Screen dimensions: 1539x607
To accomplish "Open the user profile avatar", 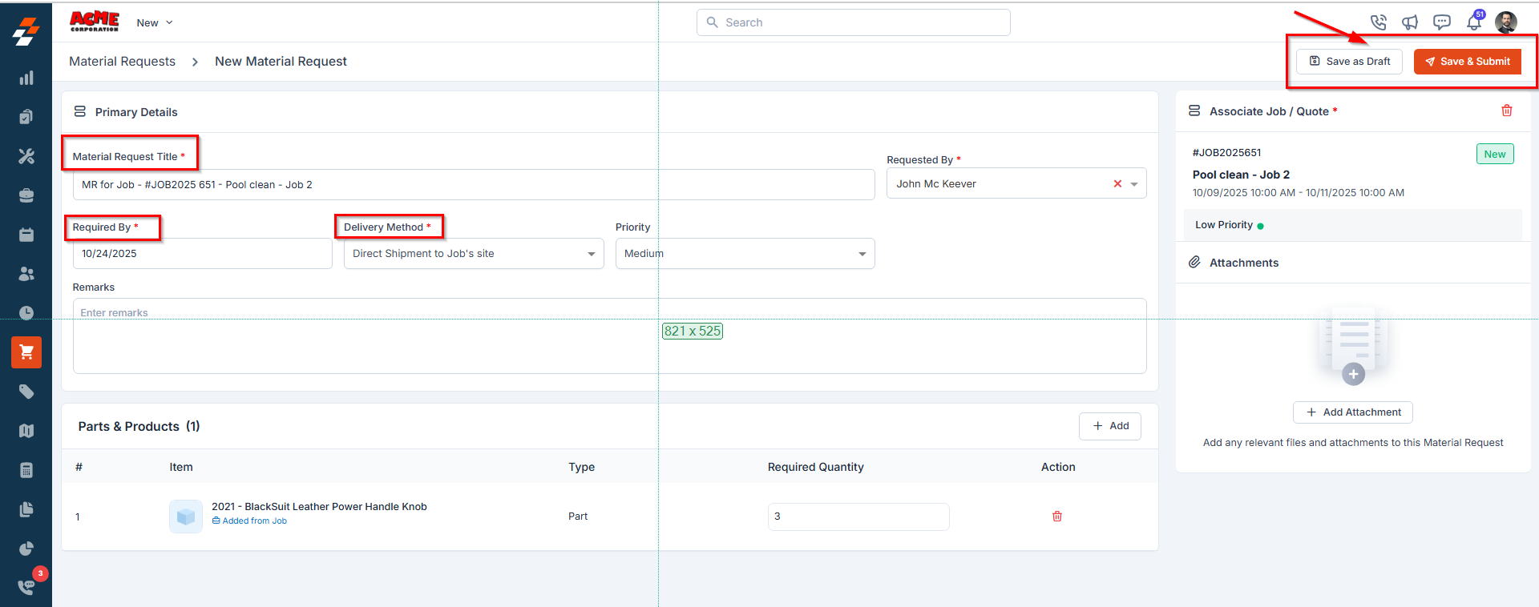I will pyautogui.click(x=1506, y=22).
